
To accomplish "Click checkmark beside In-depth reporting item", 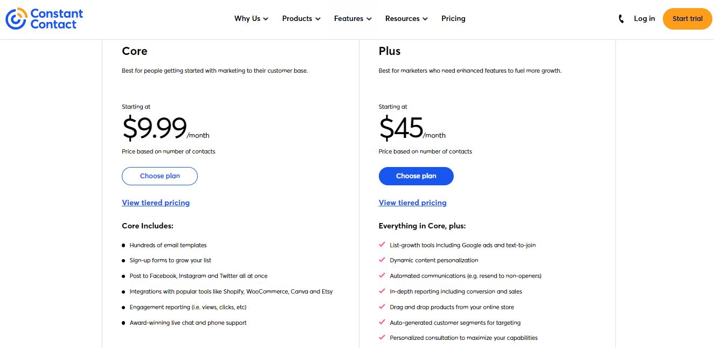I will pyautogui.click(x=382, y=291).
